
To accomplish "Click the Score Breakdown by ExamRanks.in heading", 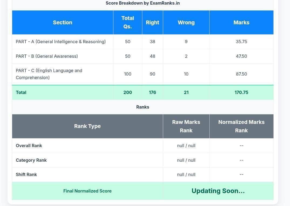I will click(x=143, y=3).
